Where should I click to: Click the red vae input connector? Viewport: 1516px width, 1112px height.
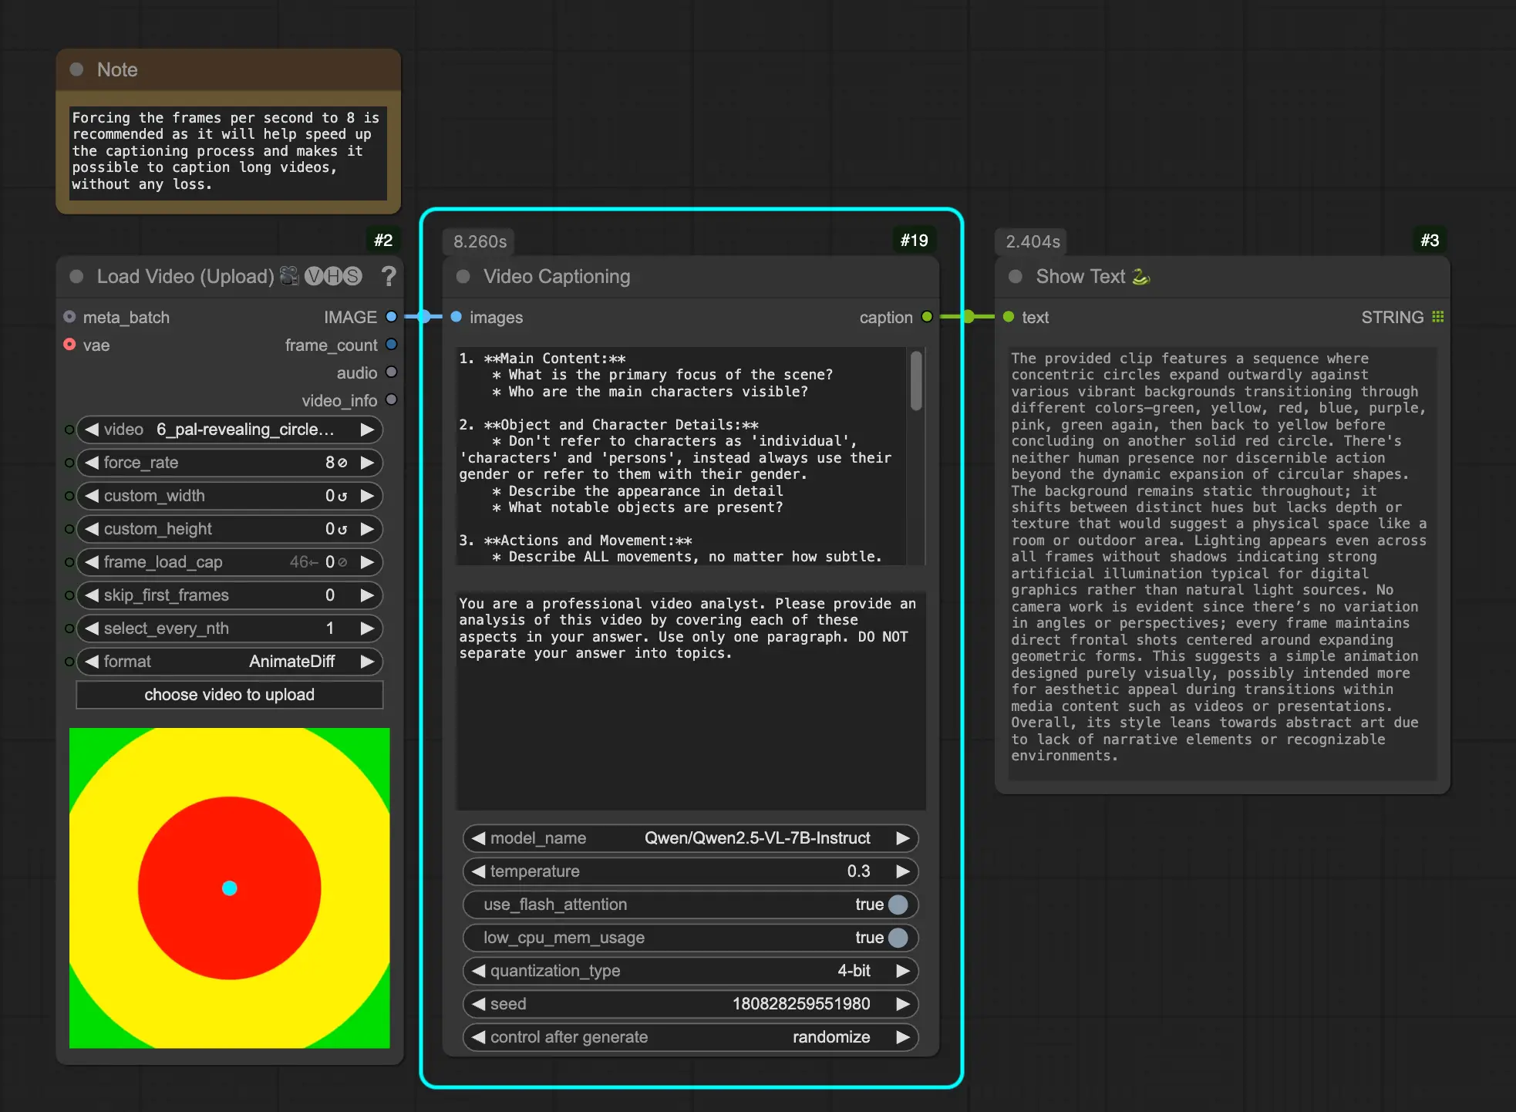(69, 345)
